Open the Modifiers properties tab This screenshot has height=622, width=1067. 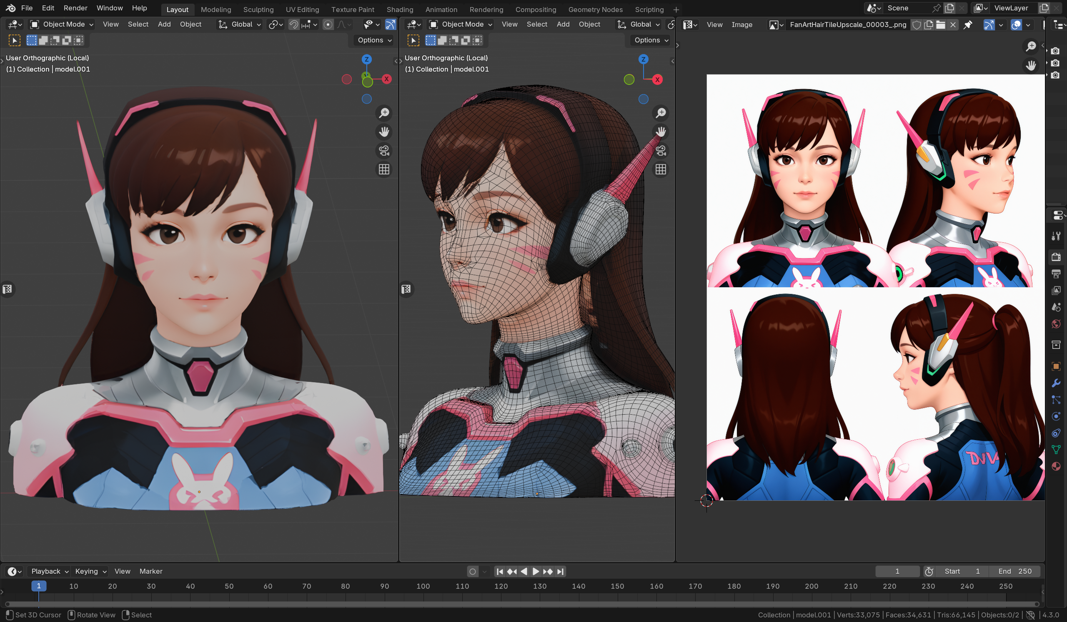pos(1056,383)
